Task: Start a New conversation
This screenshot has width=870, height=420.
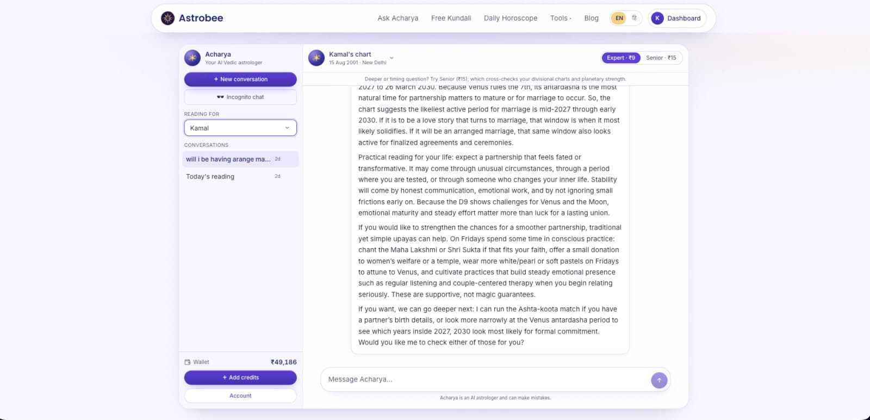Action: click(x=240, y=79)
